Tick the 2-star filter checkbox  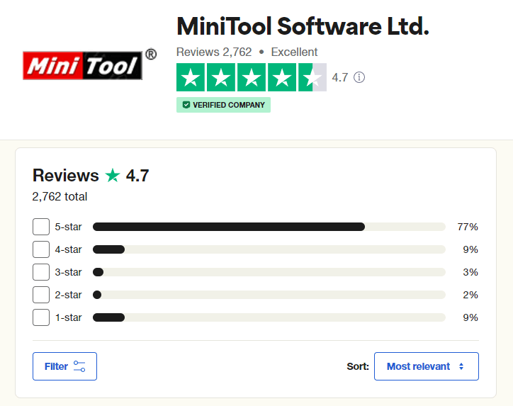pos(41,295)
